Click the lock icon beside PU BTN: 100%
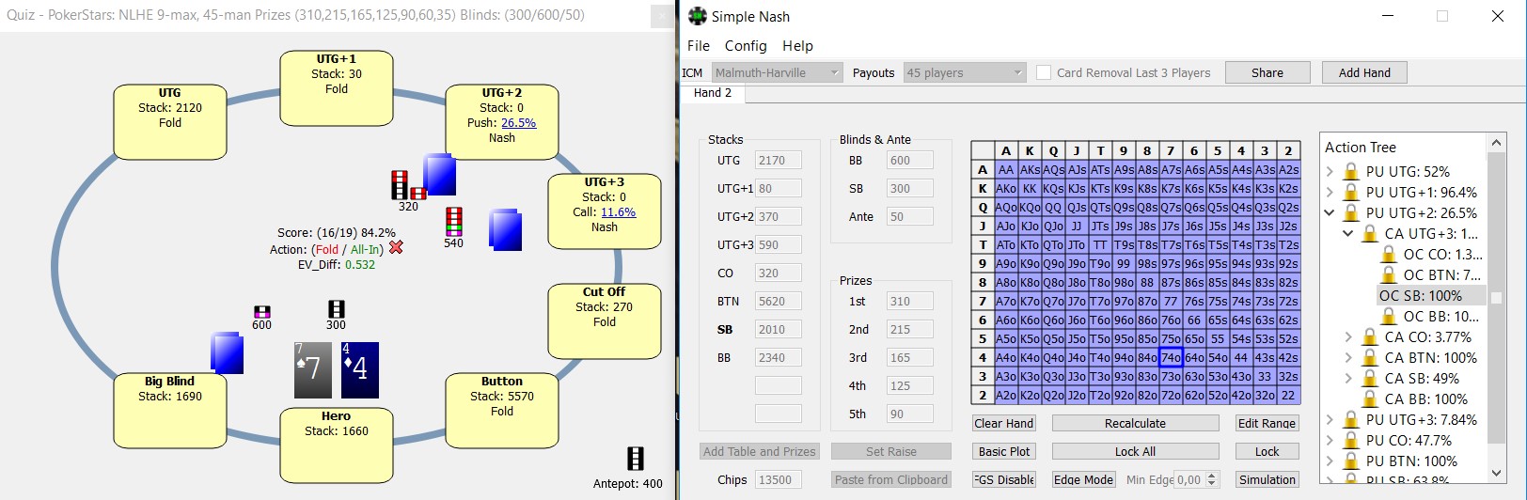 click(1350, 461)
